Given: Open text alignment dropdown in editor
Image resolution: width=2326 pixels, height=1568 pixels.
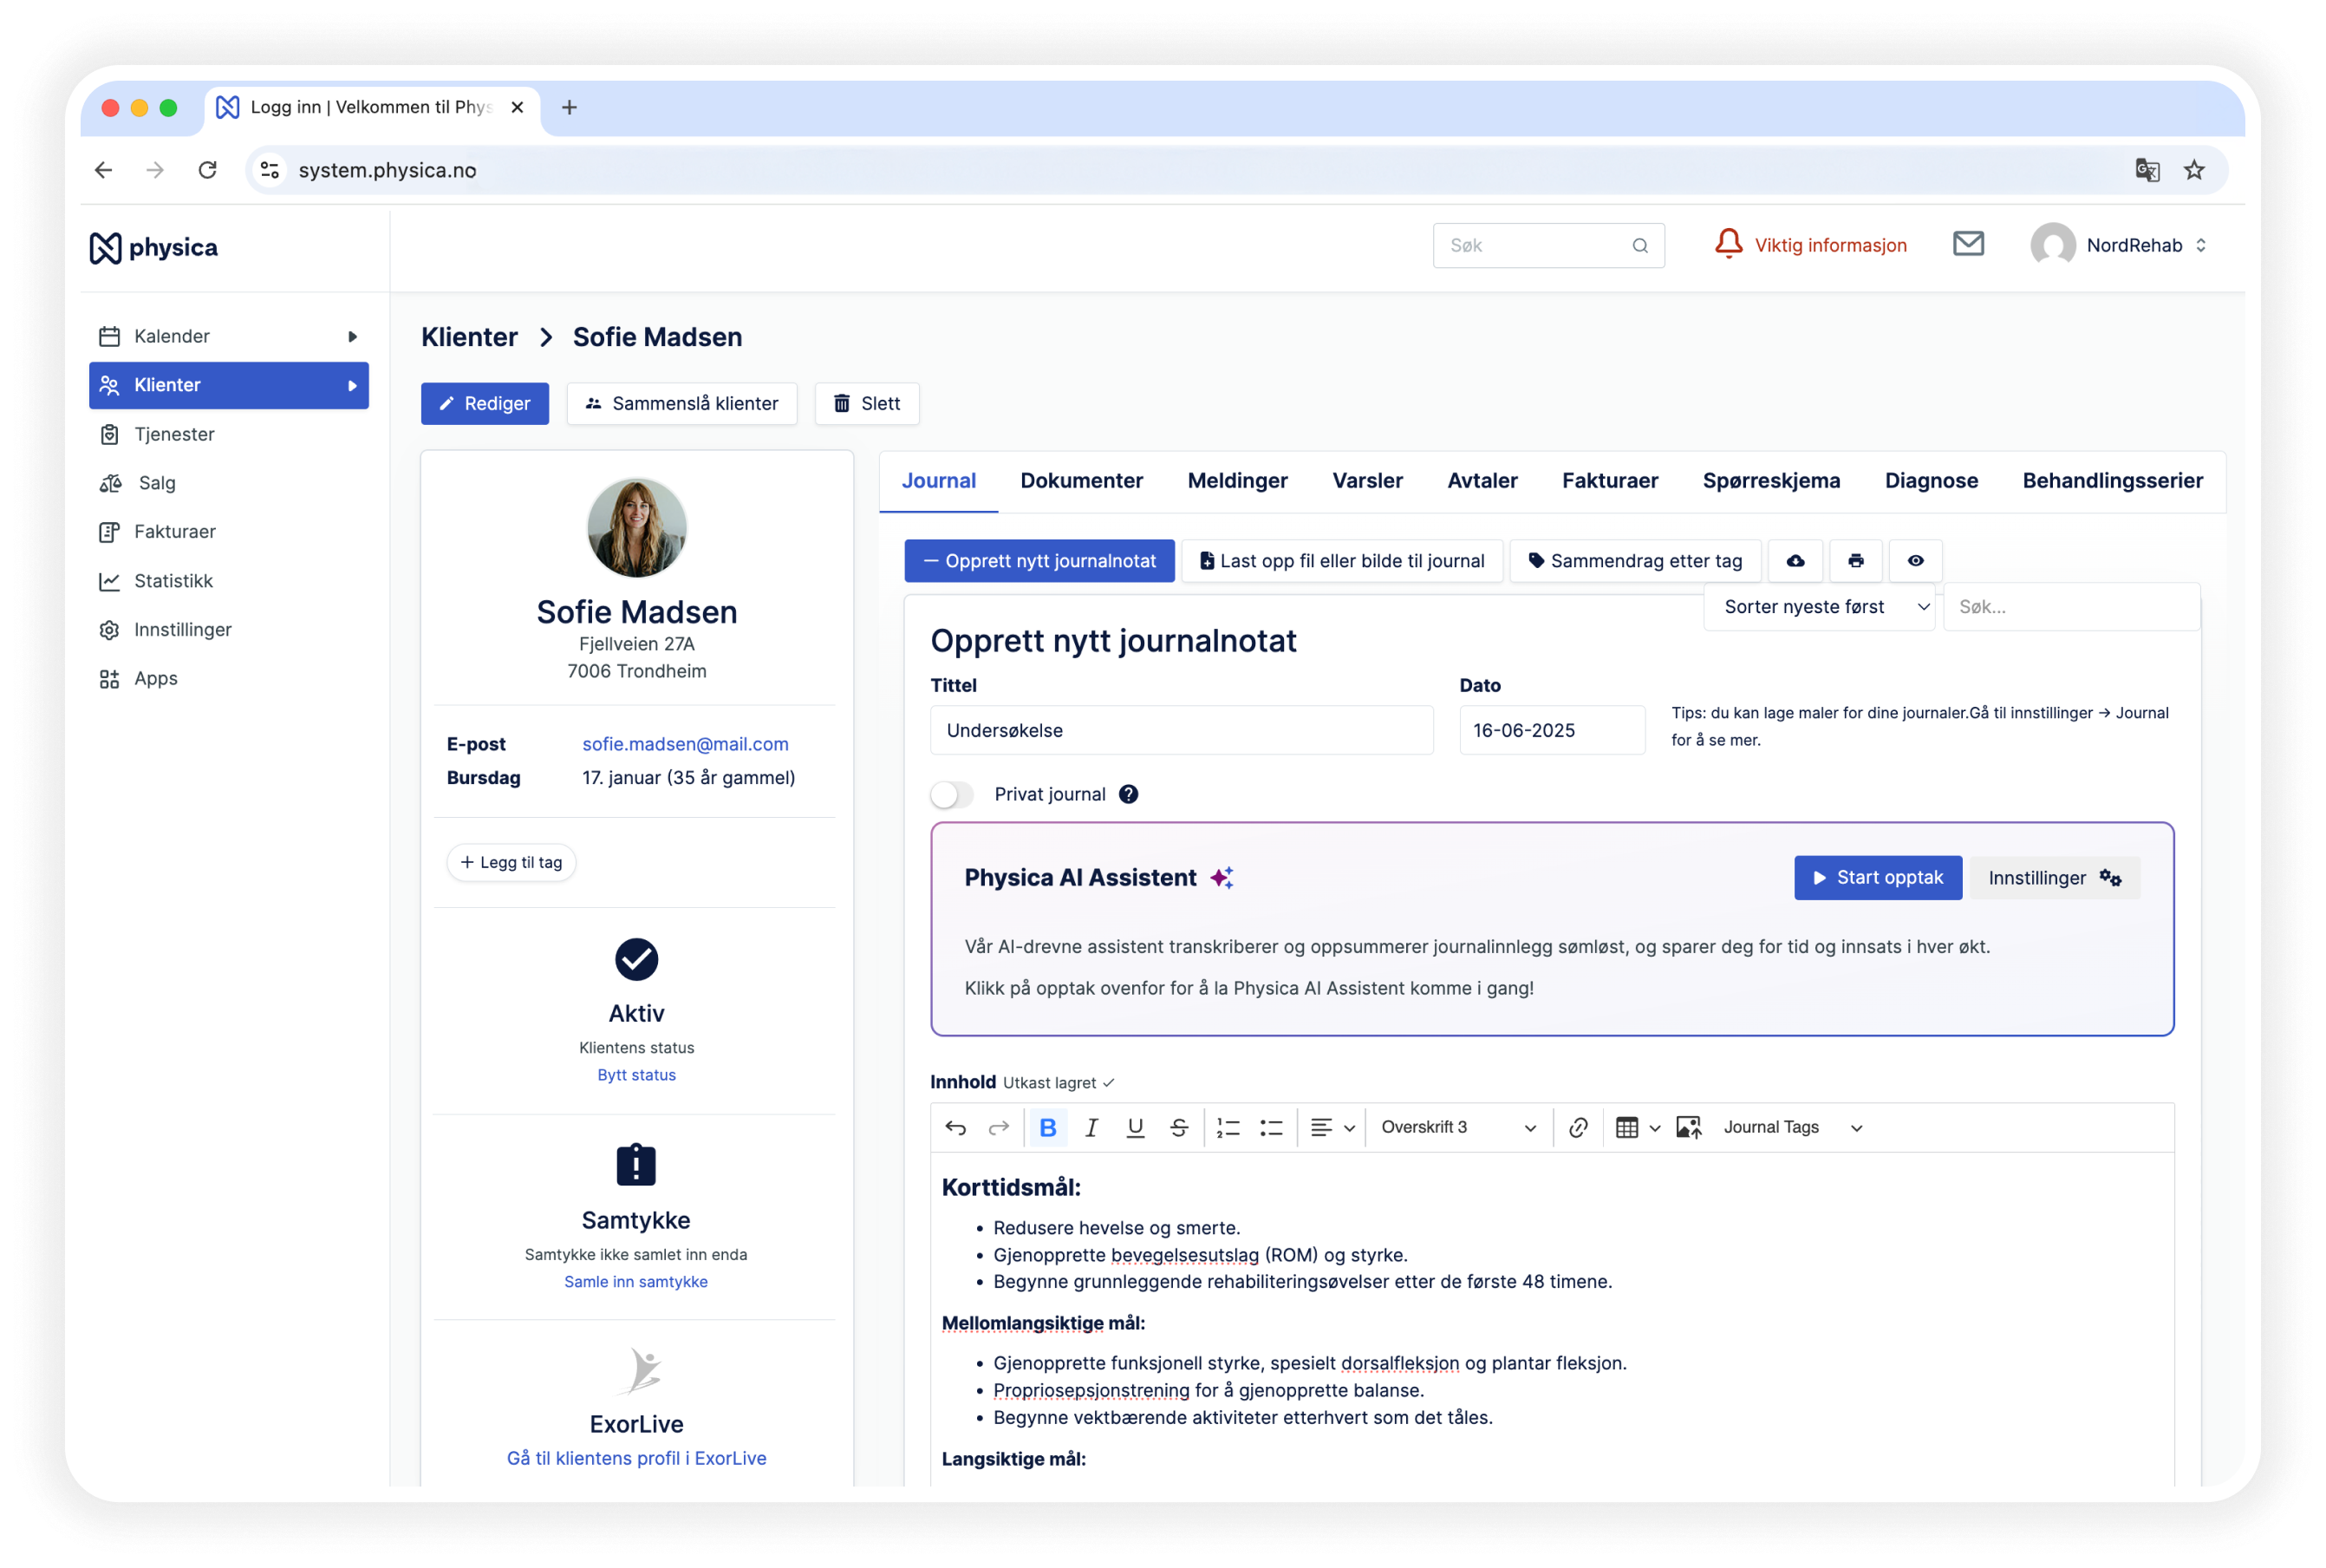Looking at the screenshot, I should click(1332, 1128).
